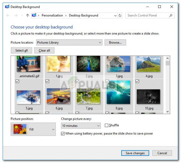This screenshot has height=163, width=181.
Task: Expand the Change picture every dropdown
Action: pos(81,126)
